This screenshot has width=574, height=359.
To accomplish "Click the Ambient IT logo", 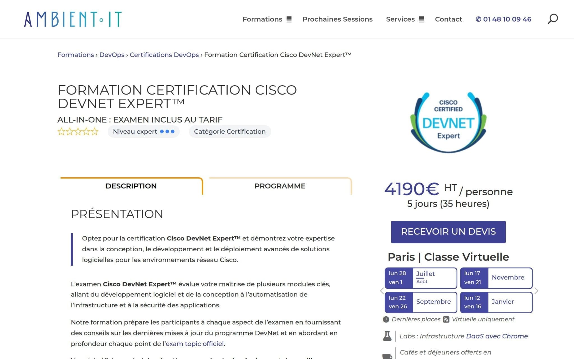I will tap(73, 19).
